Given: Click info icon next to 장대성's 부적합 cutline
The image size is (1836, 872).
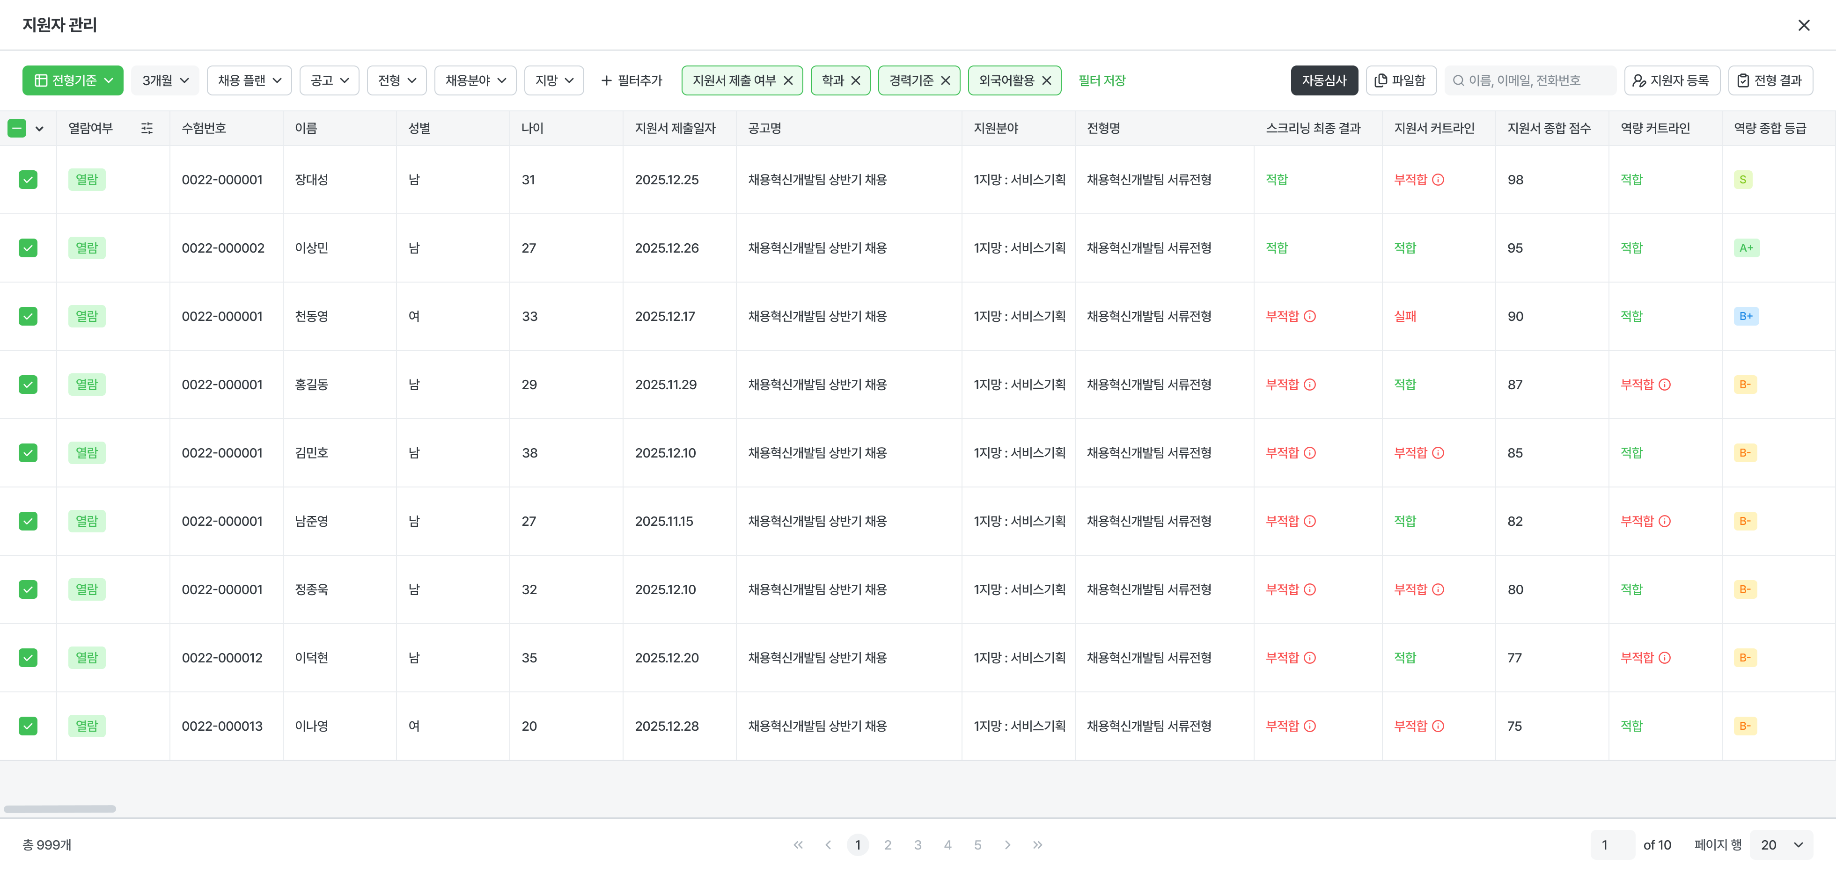Looking at the screenshot, I should 1438,180.
